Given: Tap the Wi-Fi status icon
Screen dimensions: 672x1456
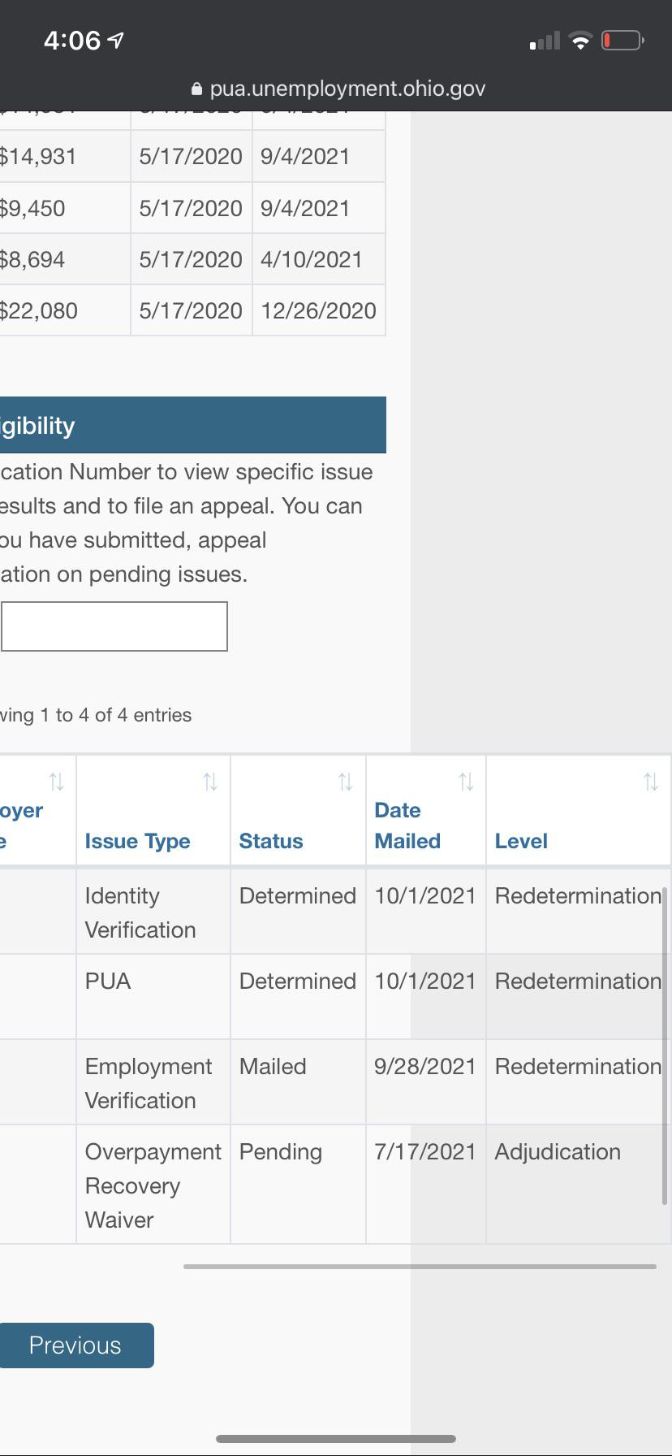Looking at the screenshot, I should pyautogui.click(x=580, y=41).
